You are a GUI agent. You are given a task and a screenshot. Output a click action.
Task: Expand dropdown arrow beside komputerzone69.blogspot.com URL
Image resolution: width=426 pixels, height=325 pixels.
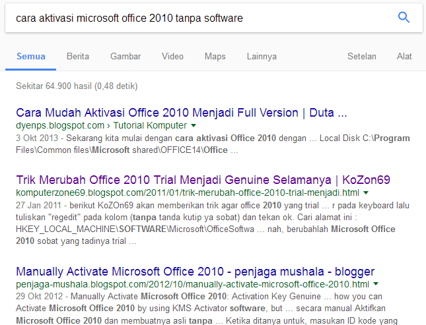coord(366,193)
